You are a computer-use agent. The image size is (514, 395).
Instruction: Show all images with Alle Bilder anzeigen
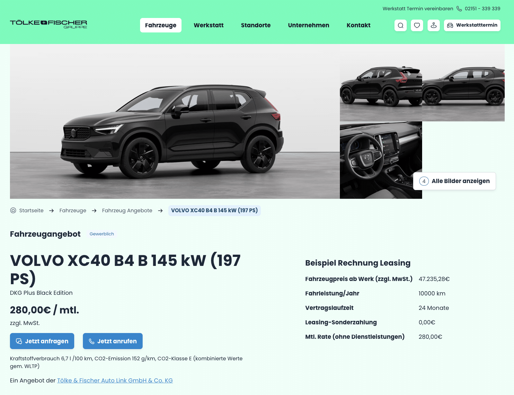(x=455, y=181)
